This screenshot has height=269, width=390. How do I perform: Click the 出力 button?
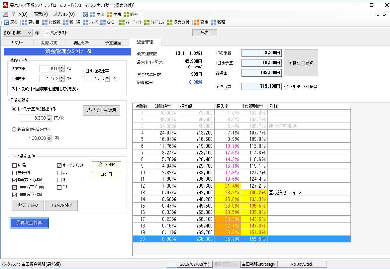(205, 33)
